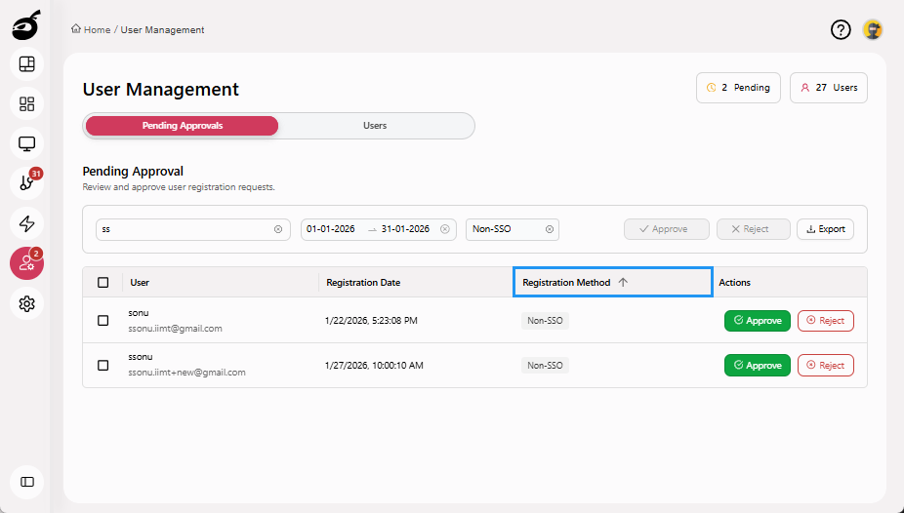Click Non-SSO tag in sonu row
Image resolution: width=904 pixels, height=513 pixels.
(x=545, y=321)
